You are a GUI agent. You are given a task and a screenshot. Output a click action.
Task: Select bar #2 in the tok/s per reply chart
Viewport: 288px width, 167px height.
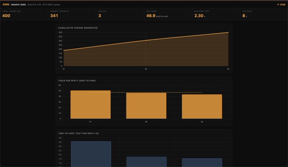tap(146, 106)
